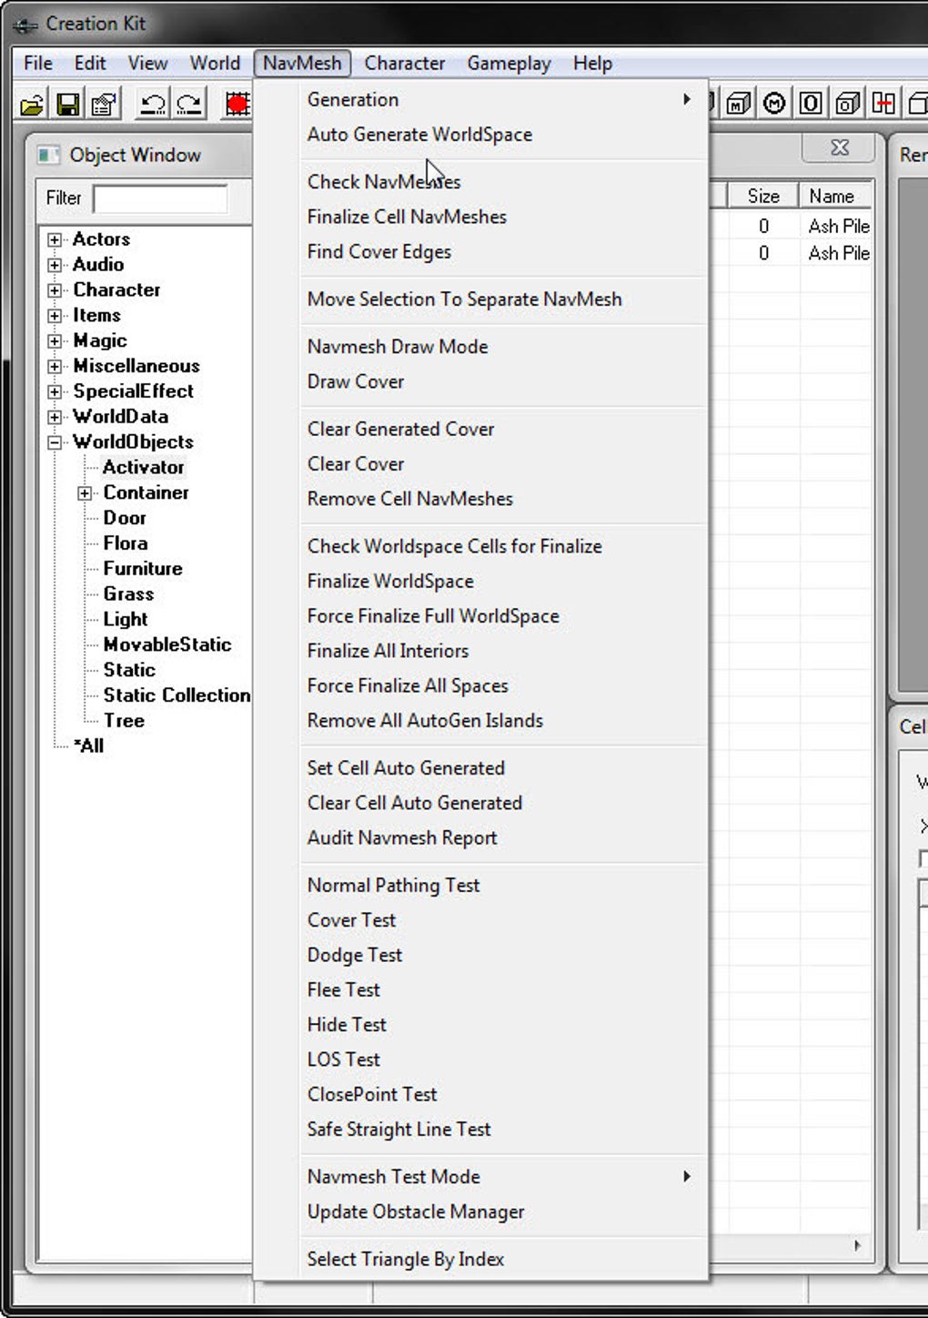
Task: Open the Gameplay menu
Action: point(509,63)
